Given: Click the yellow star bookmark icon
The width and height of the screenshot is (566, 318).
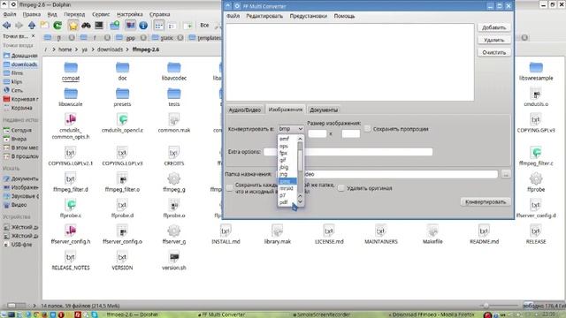Looking at the screenshot, I should click(x=73, y=26).
